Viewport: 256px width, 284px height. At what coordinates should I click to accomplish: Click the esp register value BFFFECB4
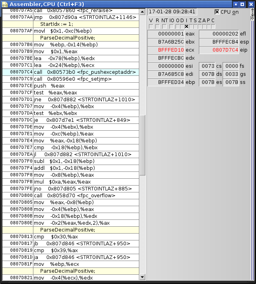220,42
